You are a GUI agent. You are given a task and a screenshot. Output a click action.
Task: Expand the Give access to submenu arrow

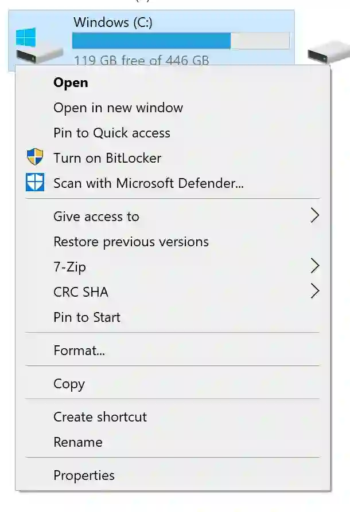[x=314, y=216]
